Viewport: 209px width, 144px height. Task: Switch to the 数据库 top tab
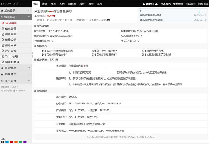[x=72, y=4]
